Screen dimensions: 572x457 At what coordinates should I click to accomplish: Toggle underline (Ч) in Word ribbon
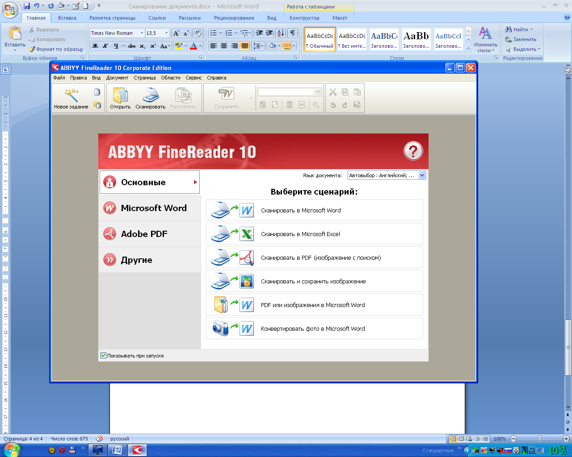[x=116, y=46]
